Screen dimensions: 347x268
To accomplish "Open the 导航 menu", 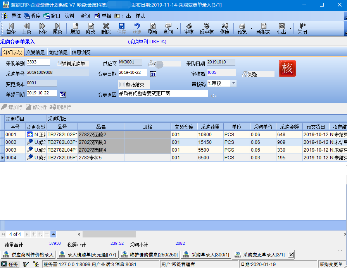I will [x=12, y=16].
